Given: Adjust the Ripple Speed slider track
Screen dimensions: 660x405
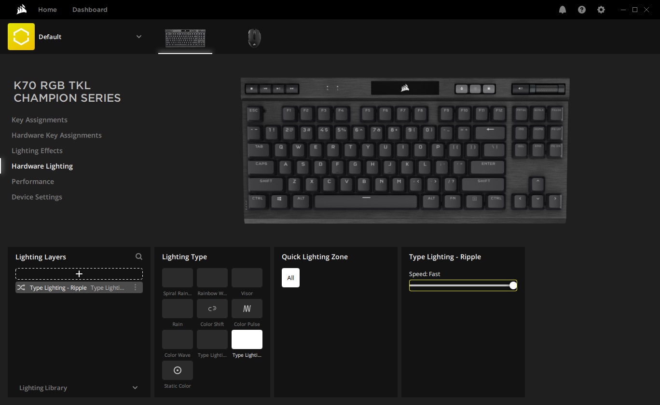Looking at the screenshot, I should 463,285.
